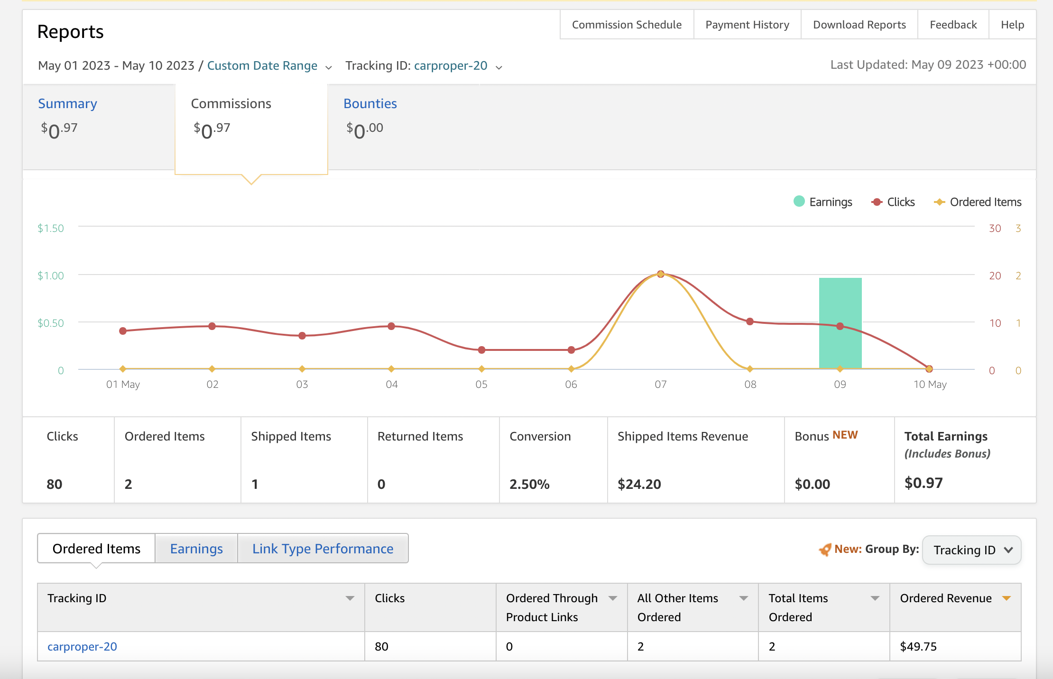Click chevron beside Custom Date Range
Screen dimensions: 1053x679
pyautogui.click(x=328, y=67)
